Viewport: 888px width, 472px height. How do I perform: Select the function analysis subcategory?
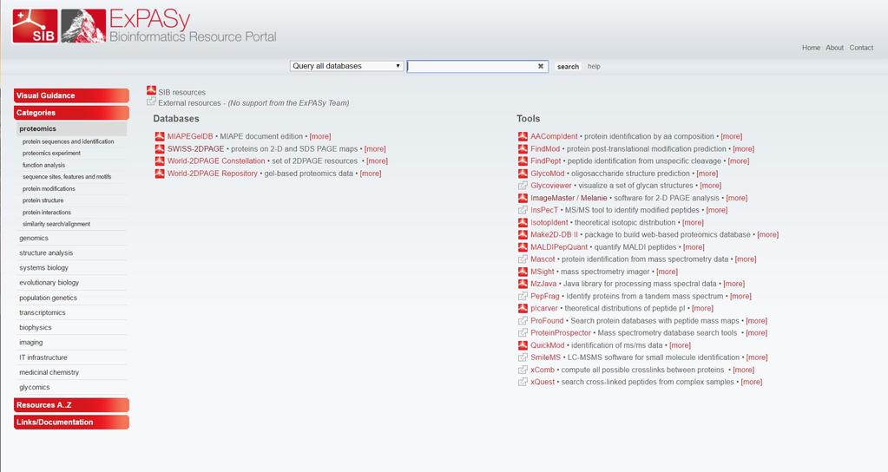(43, 165)
